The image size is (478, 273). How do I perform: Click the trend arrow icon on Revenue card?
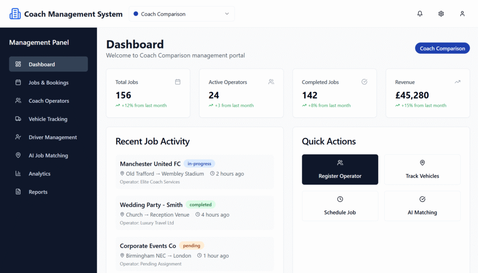tap(457, 82)
